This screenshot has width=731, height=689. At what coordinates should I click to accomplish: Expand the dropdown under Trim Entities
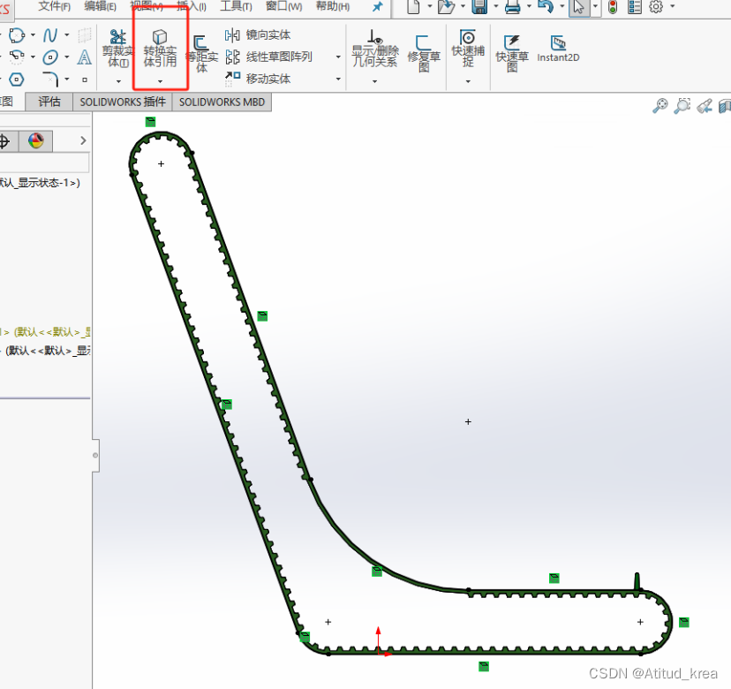click(118, 81)
